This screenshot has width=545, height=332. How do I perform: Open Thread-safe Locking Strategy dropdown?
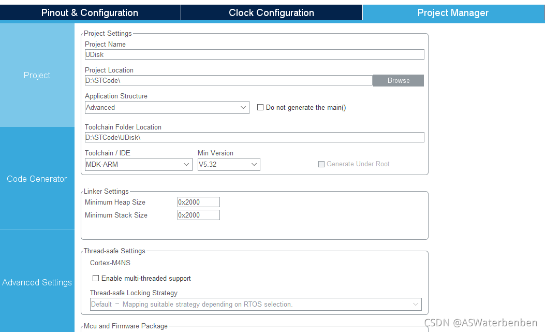256,304
